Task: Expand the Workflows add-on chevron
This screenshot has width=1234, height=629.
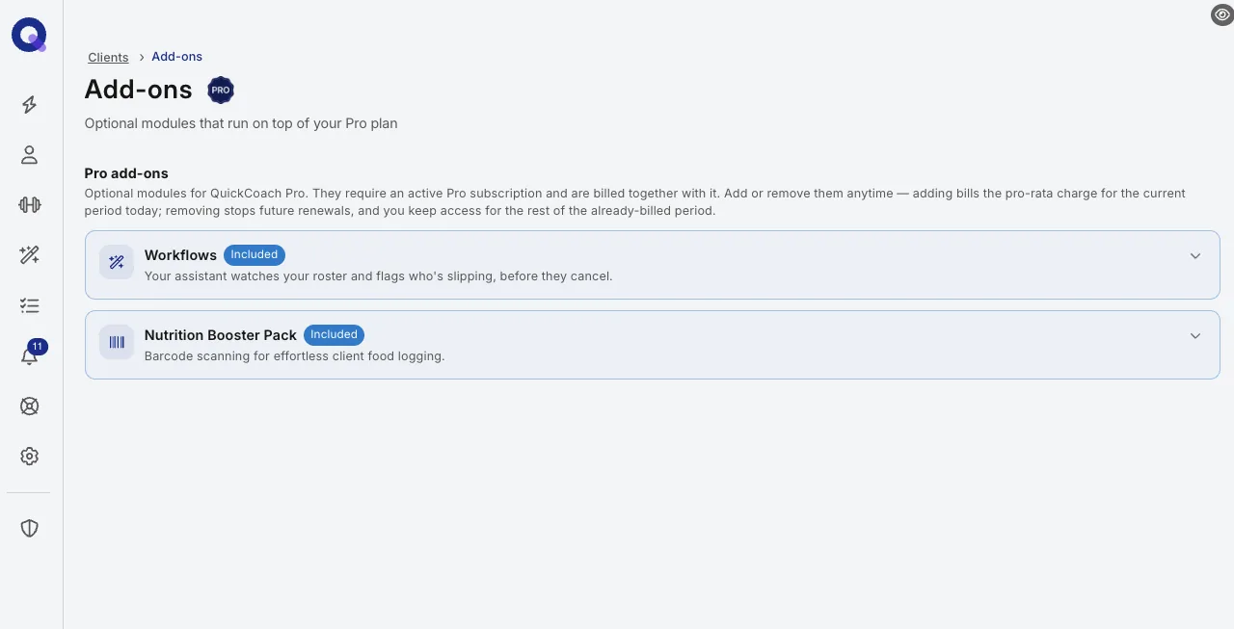Action: click(1195, 256)
